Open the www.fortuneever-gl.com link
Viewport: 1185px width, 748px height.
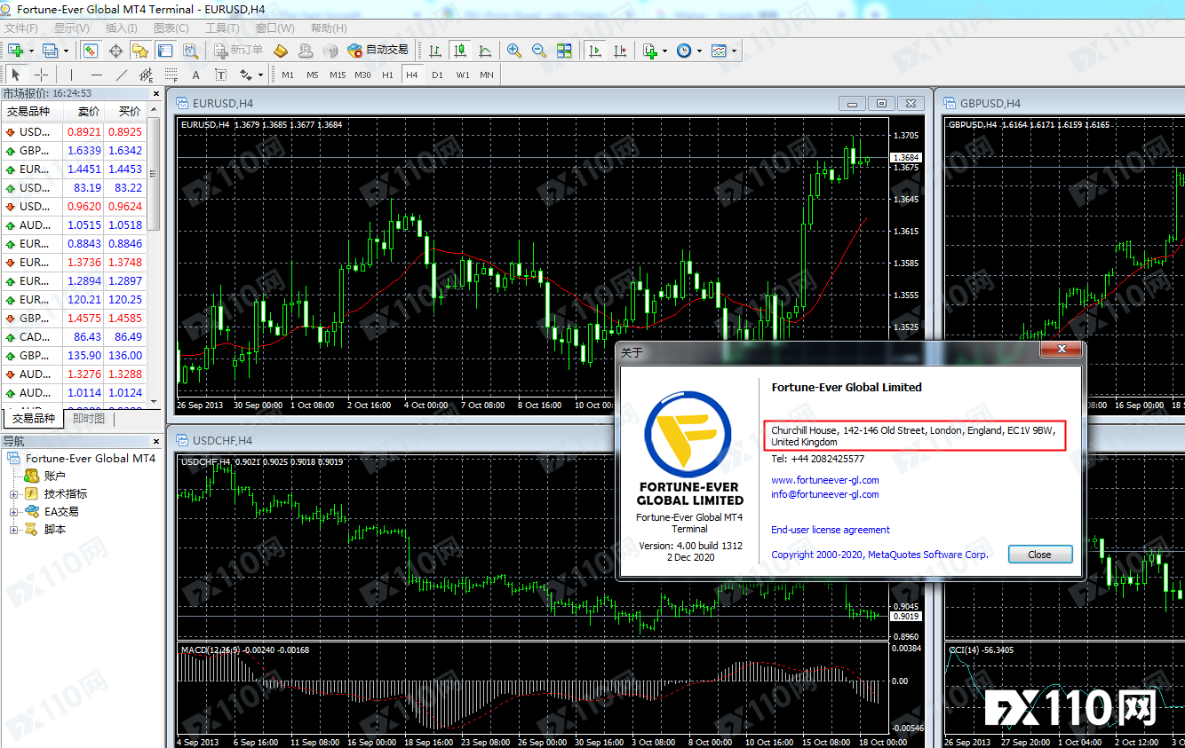(825, 480)
